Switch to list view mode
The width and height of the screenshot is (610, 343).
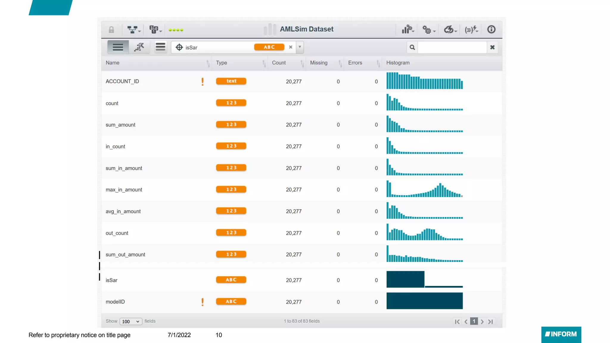pos(118,47)
